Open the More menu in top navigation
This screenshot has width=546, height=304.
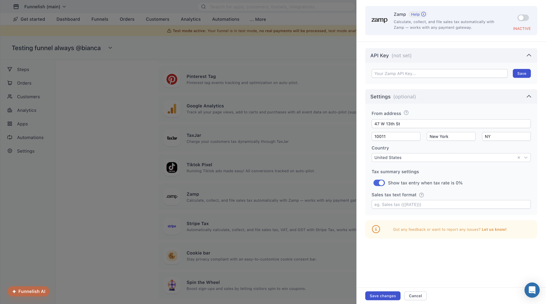[x=258, y=19]
